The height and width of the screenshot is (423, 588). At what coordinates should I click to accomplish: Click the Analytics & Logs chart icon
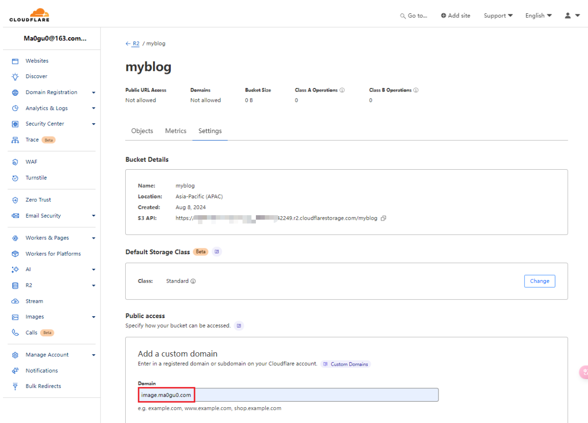point(15,108)
